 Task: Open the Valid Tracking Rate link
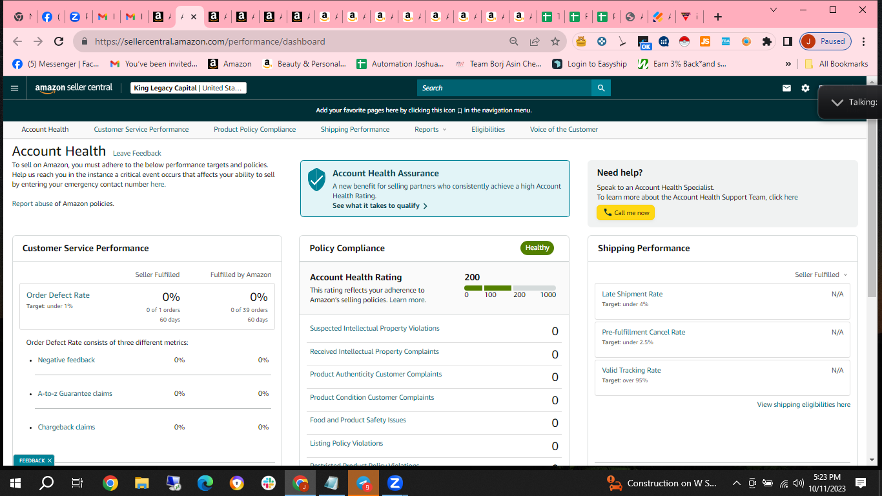(631, 370)
